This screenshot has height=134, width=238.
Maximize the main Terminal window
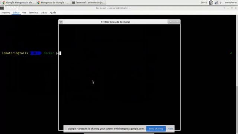tap(232, 8)
